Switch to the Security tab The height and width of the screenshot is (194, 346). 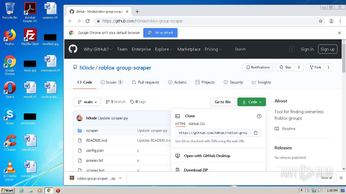233,82
